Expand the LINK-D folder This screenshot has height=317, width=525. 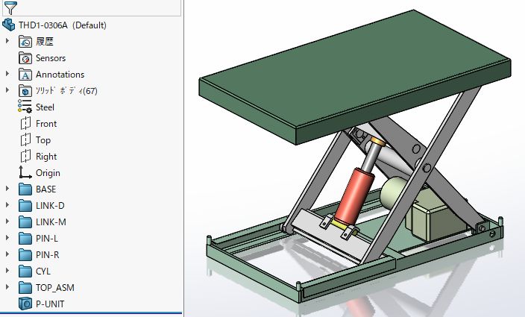point(7,205)
